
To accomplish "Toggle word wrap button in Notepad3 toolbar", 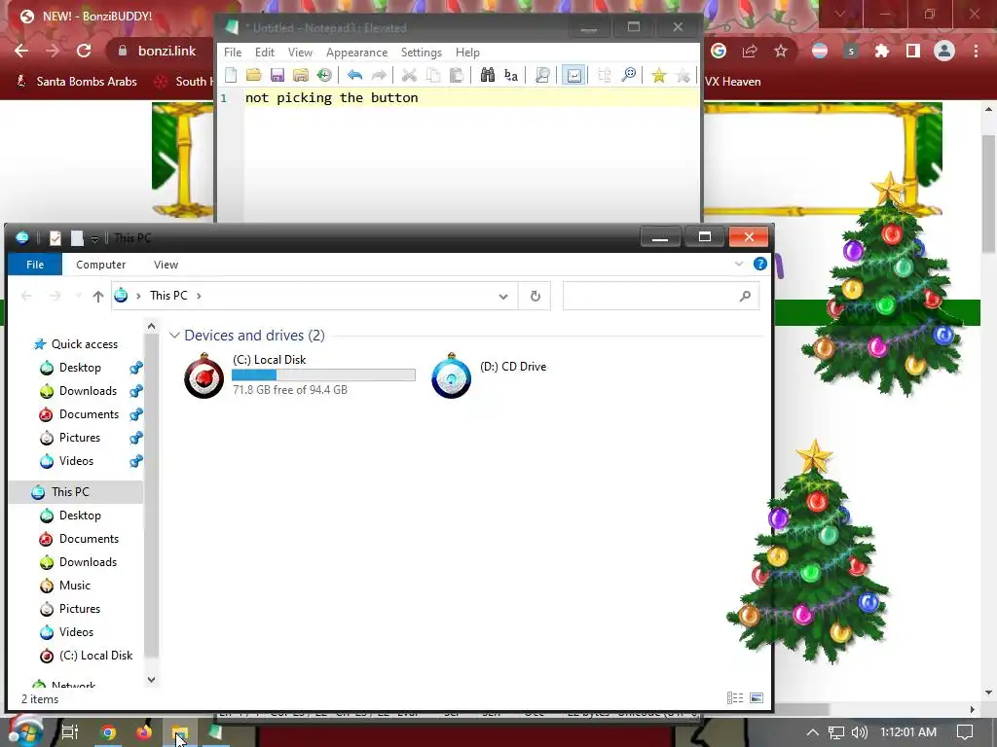I will pos(573,76).
